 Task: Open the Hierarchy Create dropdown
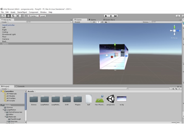point(5,22)
